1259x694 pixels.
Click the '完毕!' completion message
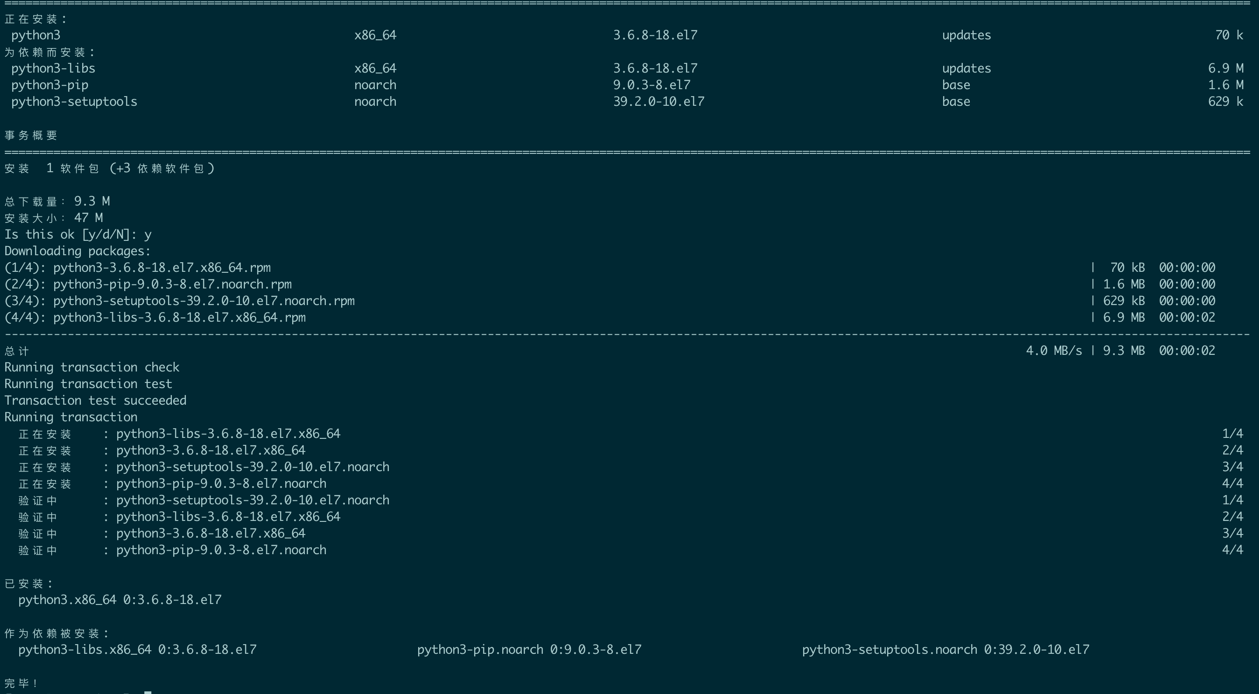21,683
